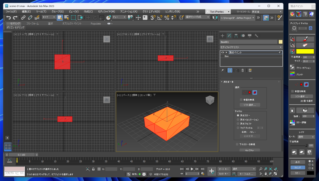Select the 頂点カラー radio button
This screenshot has width=319, height=181.
coord(238,115)
